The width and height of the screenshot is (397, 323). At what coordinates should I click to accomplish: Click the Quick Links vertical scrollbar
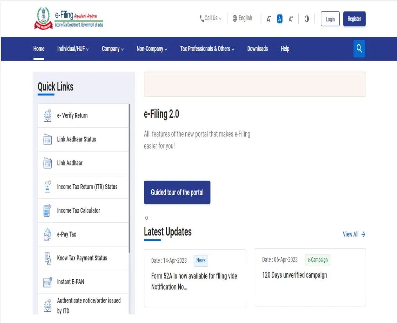(x=129, y=176)
